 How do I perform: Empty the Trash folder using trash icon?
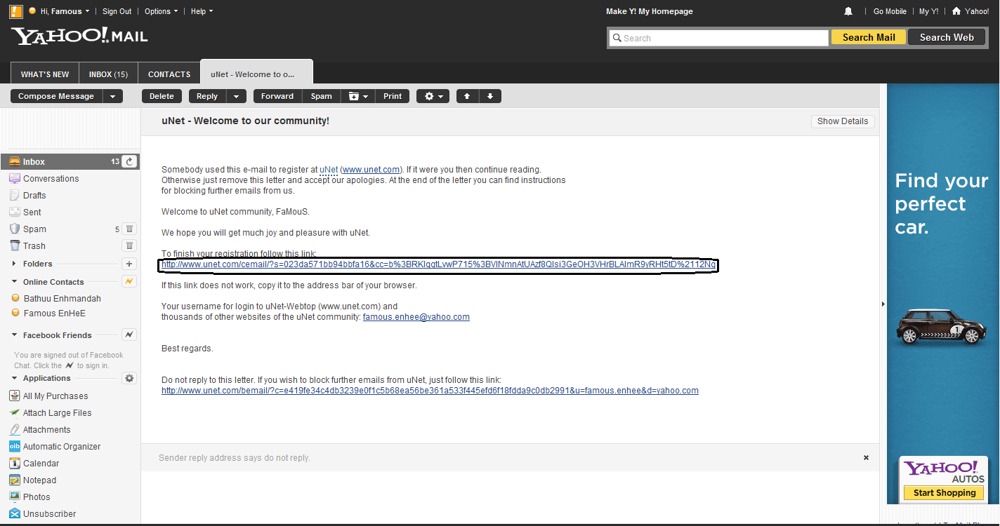click(x=129, y=245)
